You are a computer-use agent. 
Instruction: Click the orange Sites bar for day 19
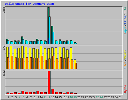point(76,66)
